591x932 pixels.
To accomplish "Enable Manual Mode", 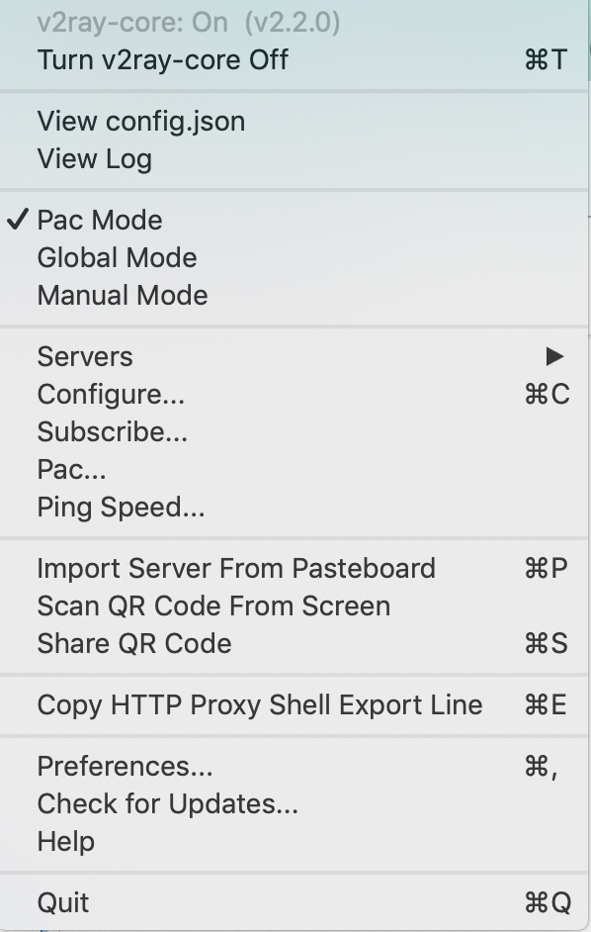I will (x=122, y=295).
